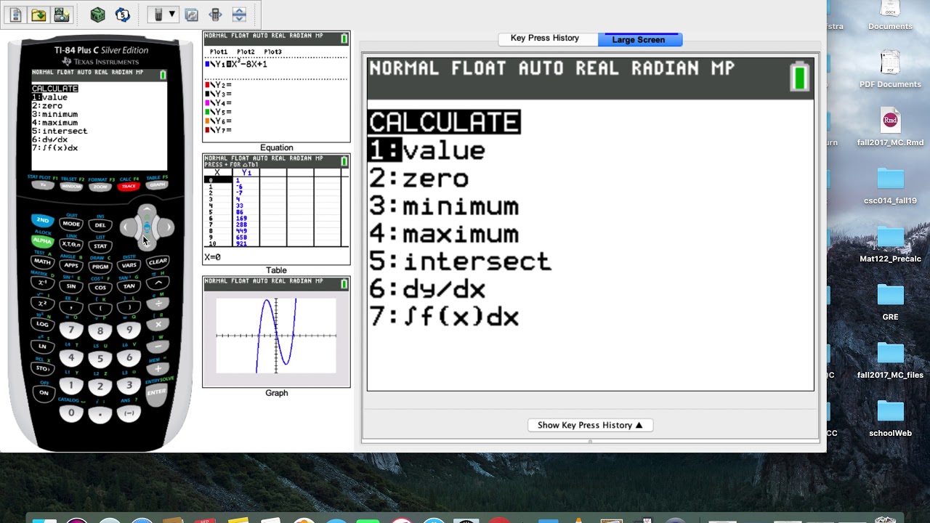The image size is (930, 523).
Task: Click the number 0 calculator key
Action: (71, 413)
